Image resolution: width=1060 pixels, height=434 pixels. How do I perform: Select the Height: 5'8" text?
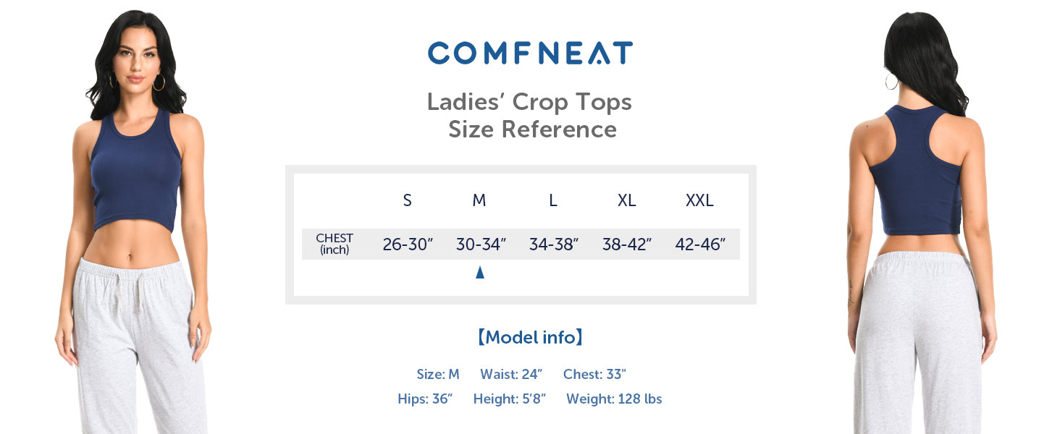pos(510,399)
